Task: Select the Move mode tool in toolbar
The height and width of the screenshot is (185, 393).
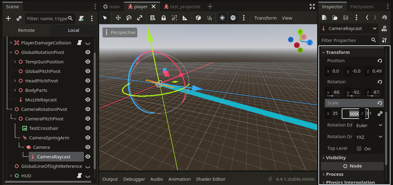Action: pyautogui.click(x=118, y=18)
